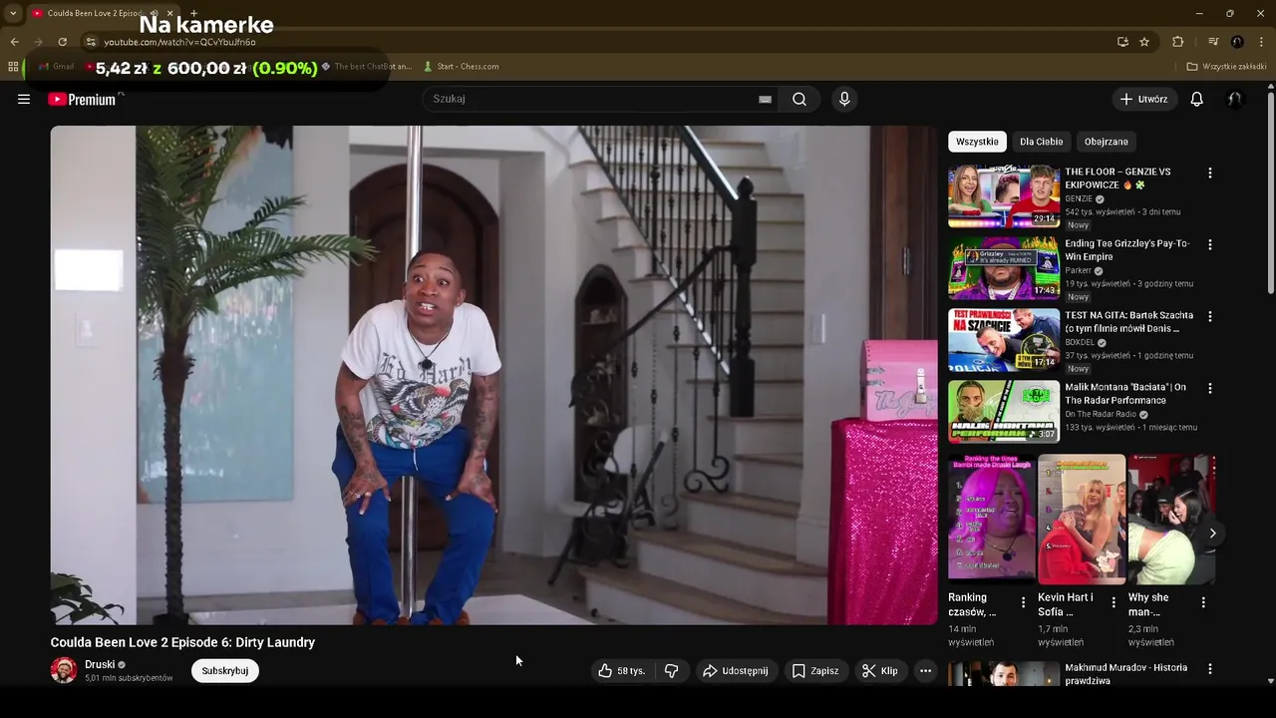Open Druski channel avatar
The height and width of the screenshot is (718, 1276).
(x=64, y=670)
